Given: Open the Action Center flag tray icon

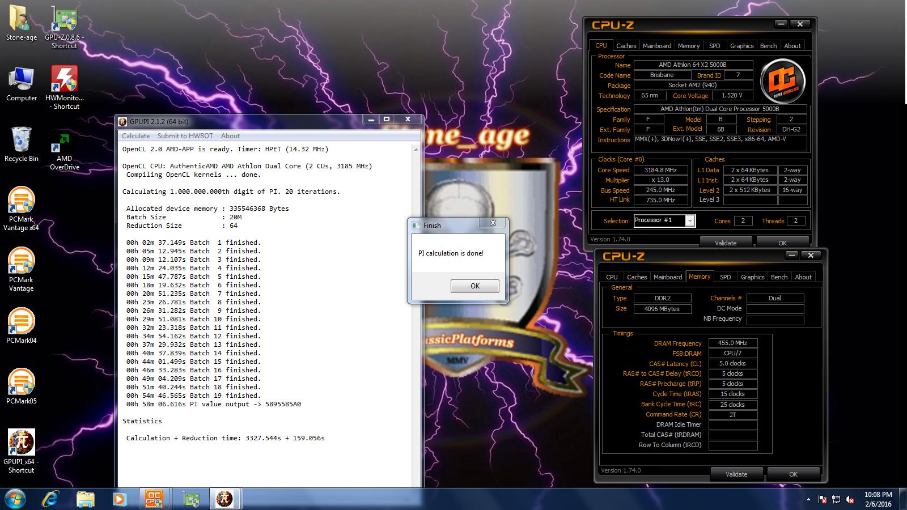Looking at the screenshot, I should (823, 499).
